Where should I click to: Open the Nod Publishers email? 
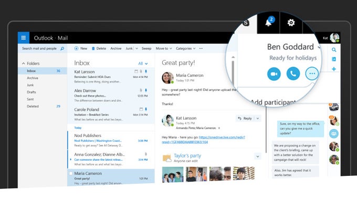coord(111,140)
